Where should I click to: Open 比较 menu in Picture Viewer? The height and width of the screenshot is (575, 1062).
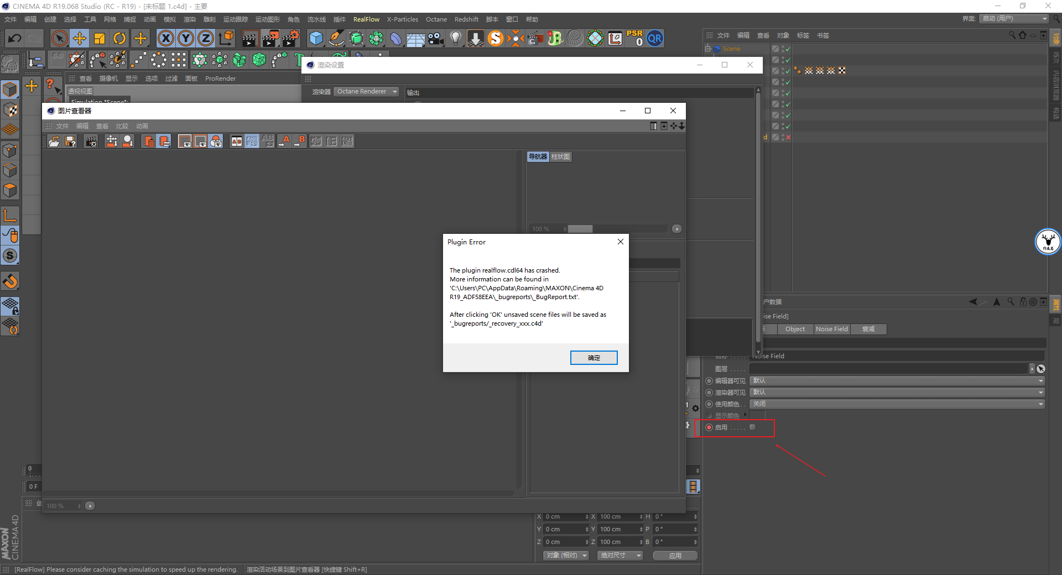pos(122,127)
